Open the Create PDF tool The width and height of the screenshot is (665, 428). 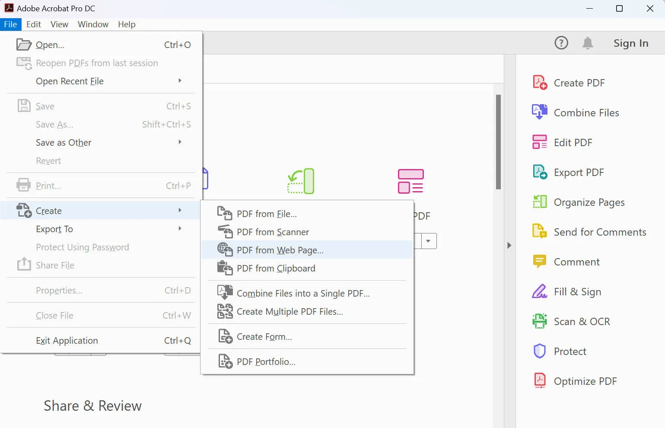coord(579,83)
